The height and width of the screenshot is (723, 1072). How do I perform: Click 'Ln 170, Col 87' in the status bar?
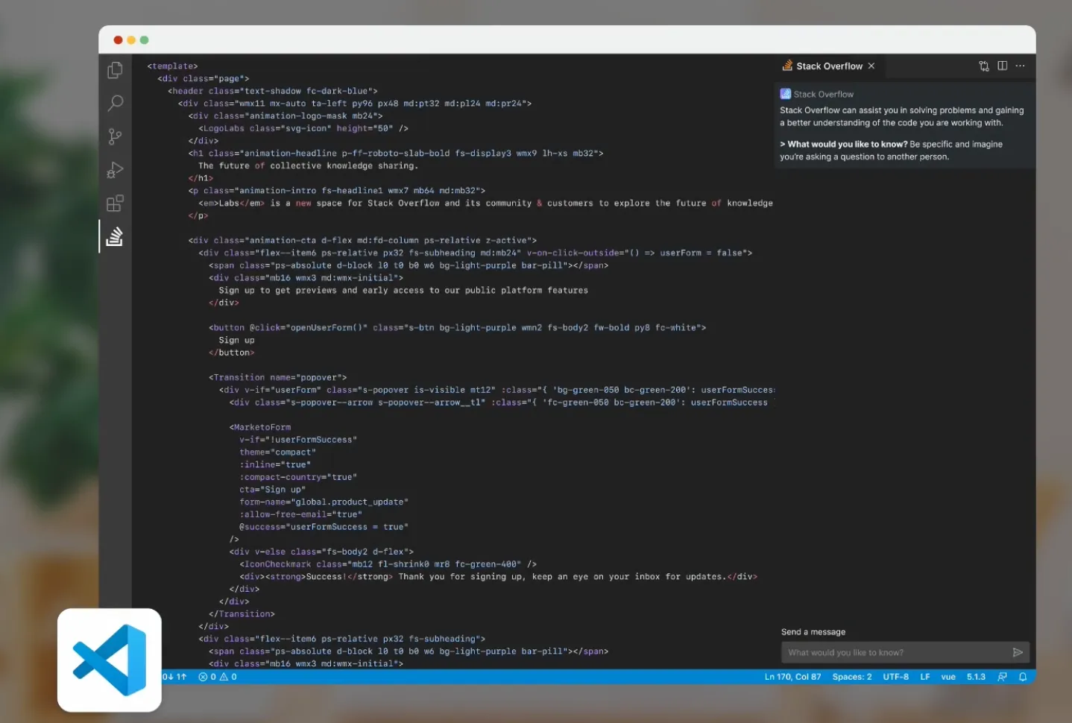pyautogui.click(x=792, y=677)
